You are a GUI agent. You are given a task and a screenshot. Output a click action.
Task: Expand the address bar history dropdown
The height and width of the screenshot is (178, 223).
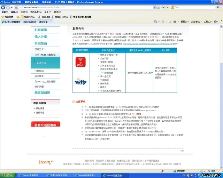click(x=154, y=7)
